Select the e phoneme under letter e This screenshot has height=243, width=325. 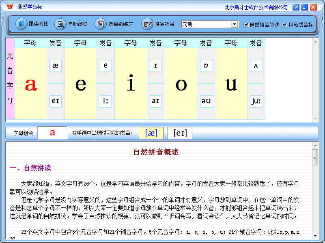coord(105,66)
